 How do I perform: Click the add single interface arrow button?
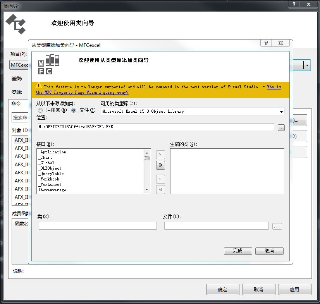(160, 155)
